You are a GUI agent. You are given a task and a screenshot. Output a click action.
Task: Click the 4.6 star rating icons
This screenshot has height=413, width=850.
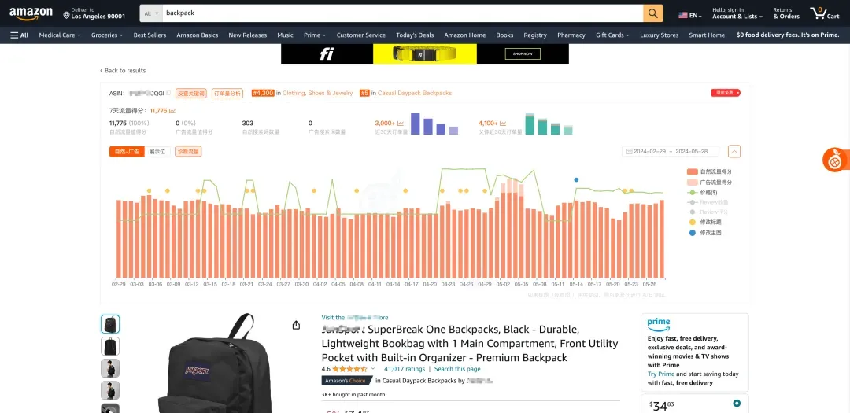tap(349, 369)
